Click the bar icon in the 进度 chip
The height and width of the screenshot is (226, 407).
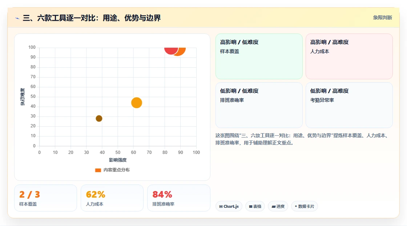(274, 207)
